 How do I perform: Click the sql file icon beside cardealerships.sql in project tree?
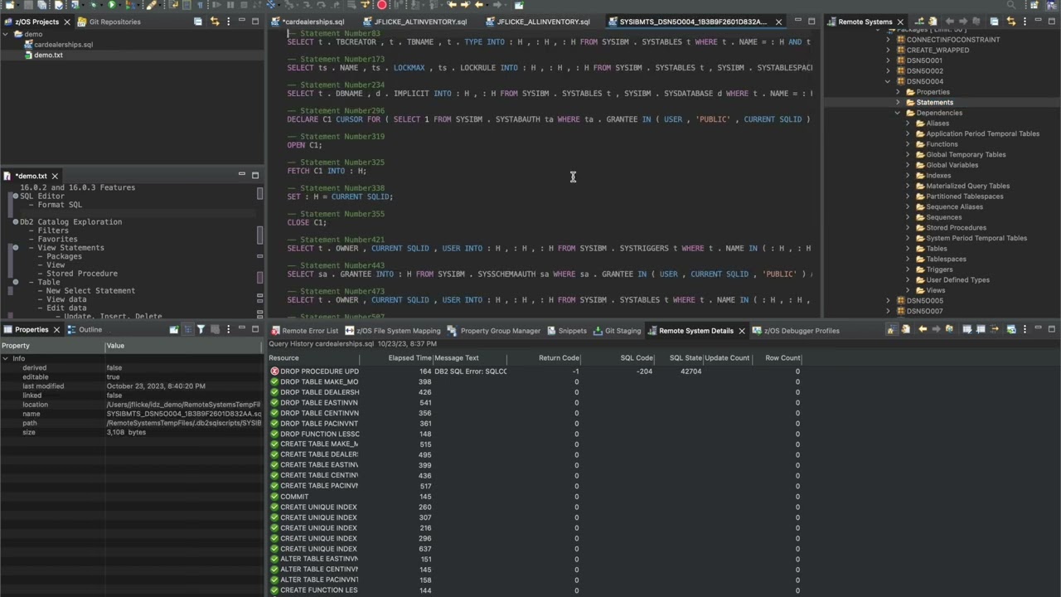[28, 45]
